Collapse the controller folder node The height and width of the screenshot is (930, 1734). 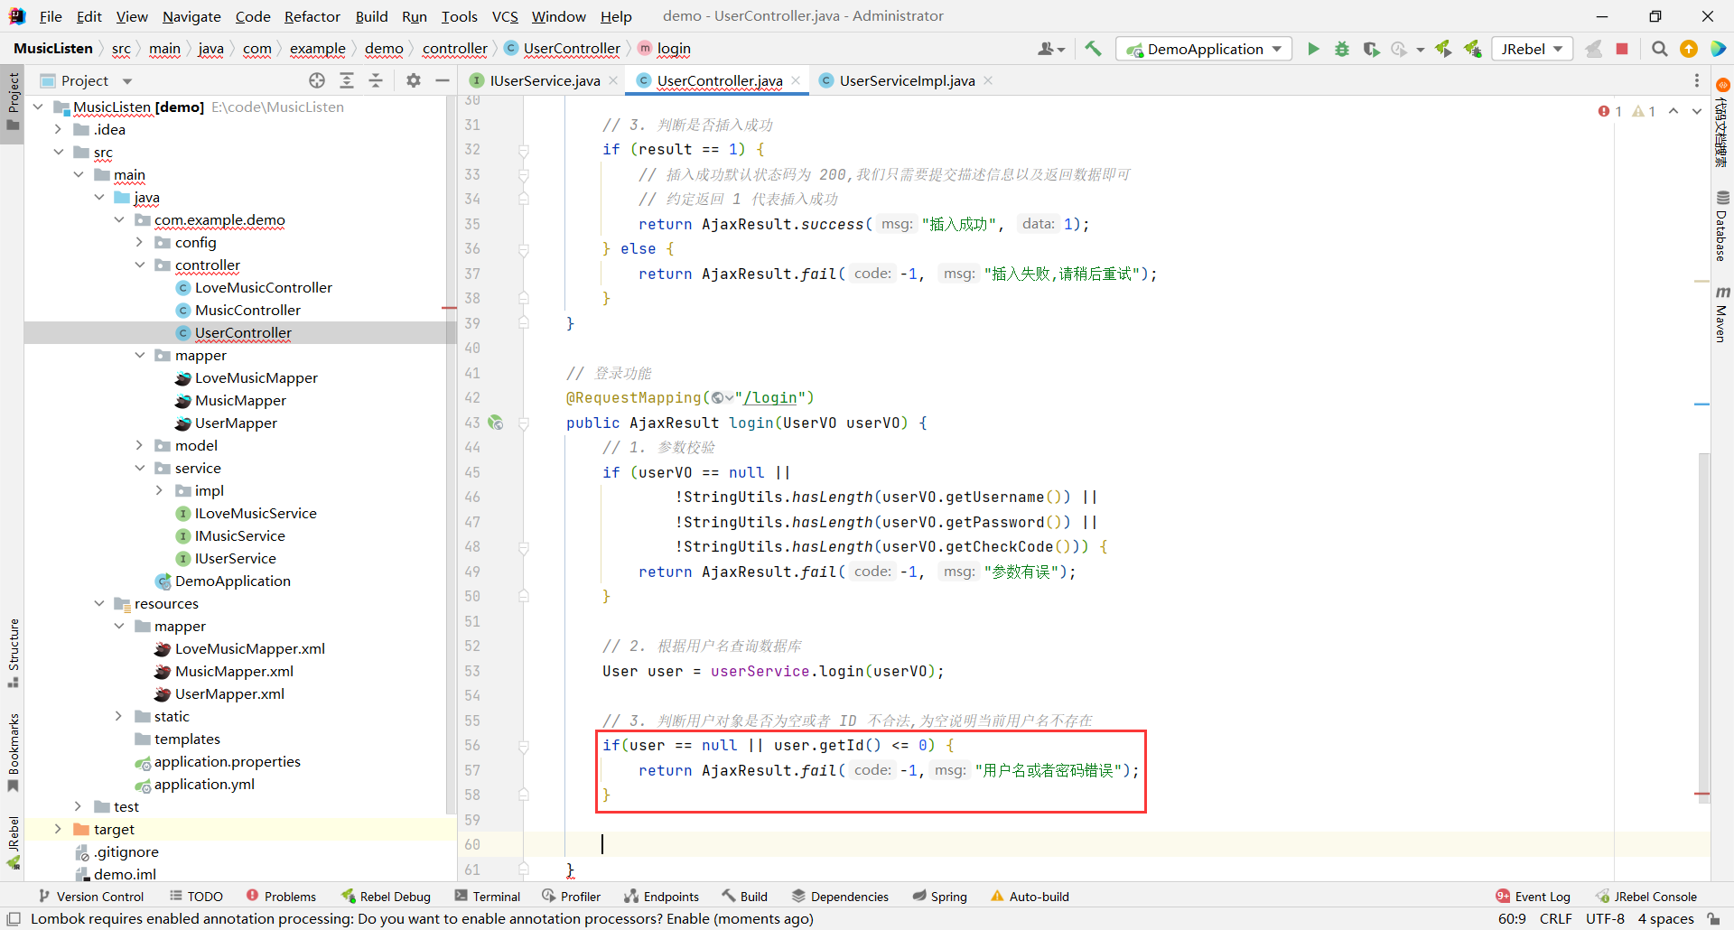(x=140, y=265)
